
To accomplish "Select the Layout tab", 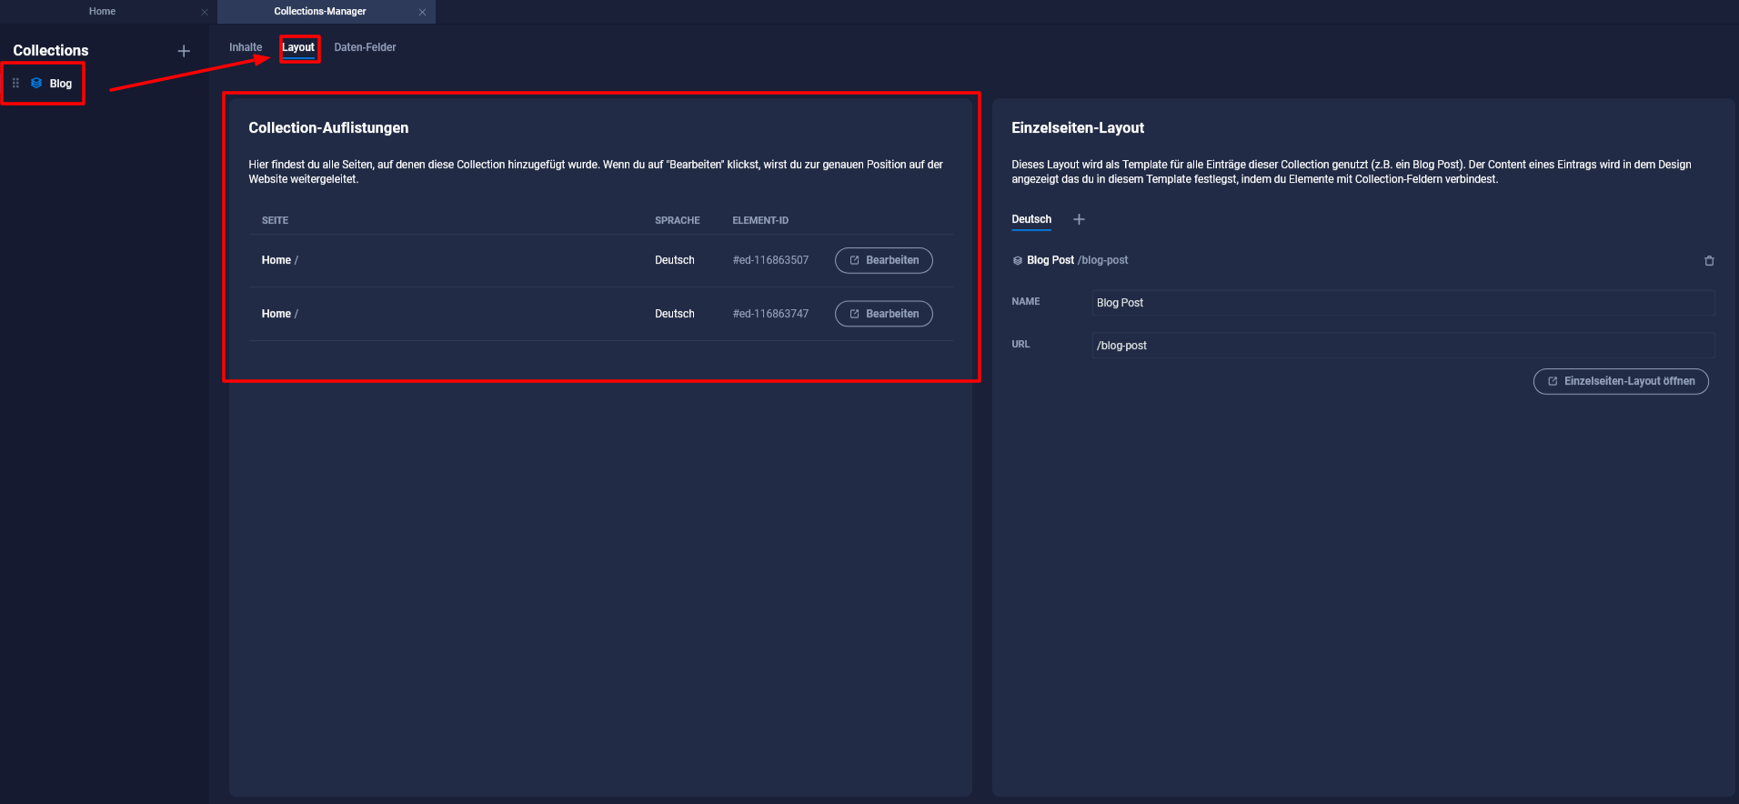I will point(298,47).
